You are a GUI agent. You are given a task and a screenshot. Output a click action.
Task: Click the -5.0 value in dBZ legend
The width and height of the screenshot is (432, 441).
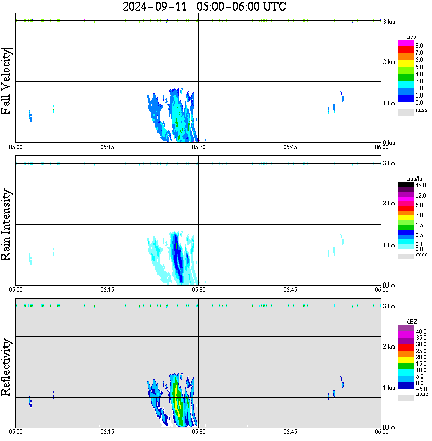click(421, 389)
